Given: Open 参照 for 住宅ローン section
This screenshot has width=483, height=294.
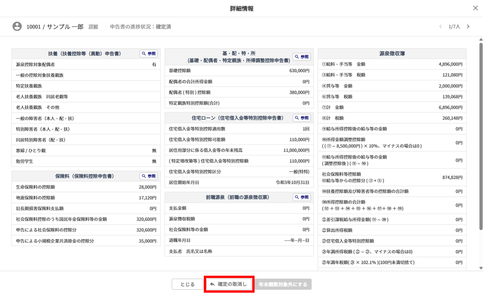Looking at the screenshot, I should tap(301, 118).
